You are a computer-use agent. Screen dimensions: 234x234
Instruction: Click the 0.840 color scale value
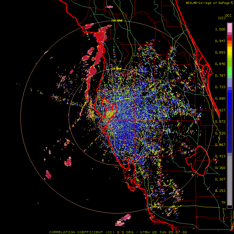(220, 64)
